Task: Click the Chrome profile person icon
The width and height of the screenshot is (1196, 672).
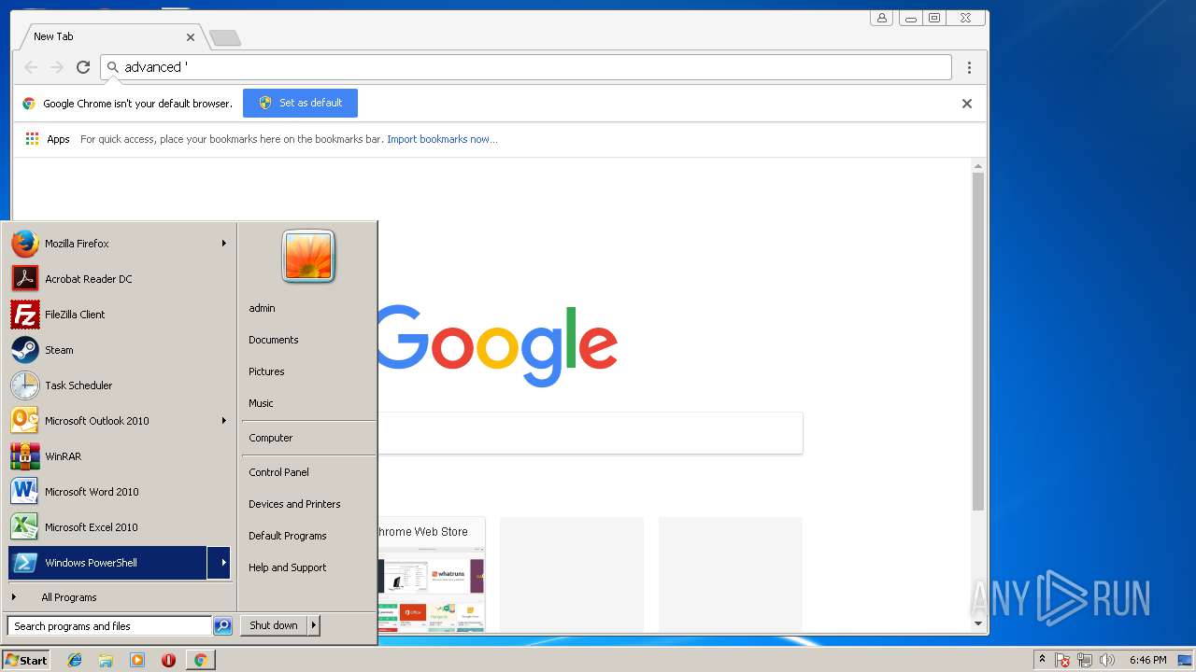Action: [x=881, y=18]
